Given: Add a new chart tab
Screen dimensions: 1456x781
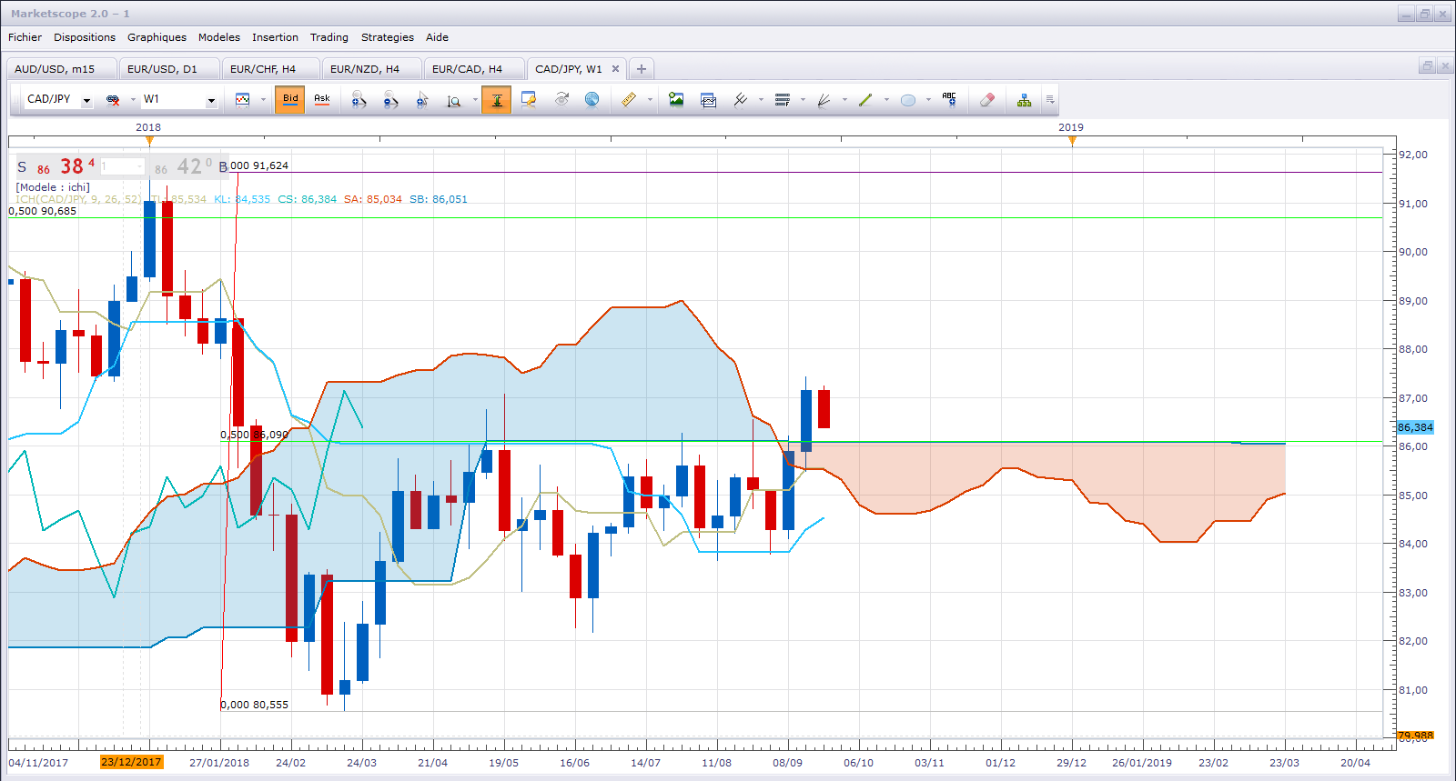Looking at the screenshot, I should pos(642,69).
